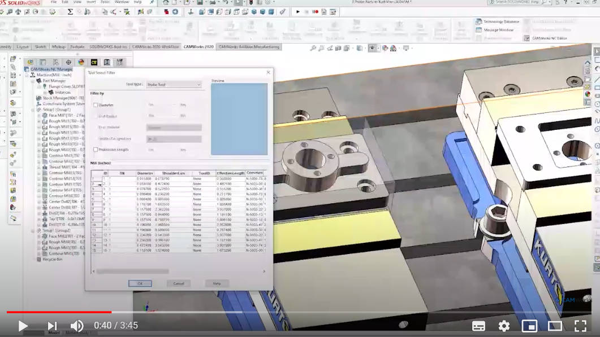The width and height of the screenshot is (600, 337).
Task: Open Help from the Tool Select Filter dialog
Action: point(217,283)
